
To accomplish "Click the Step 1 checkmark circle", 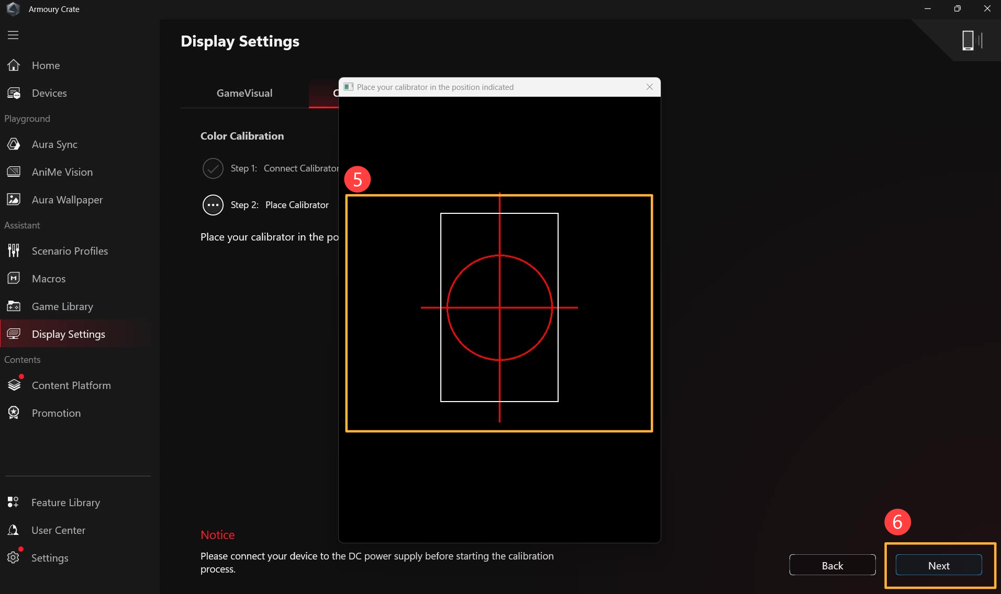I will (213, 168).
